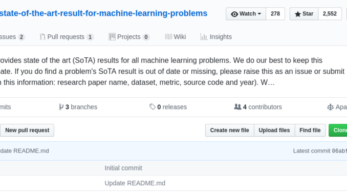347x195 pixels.
Task: Click the Insights graph icon
Action: click(x=204, y=37)
